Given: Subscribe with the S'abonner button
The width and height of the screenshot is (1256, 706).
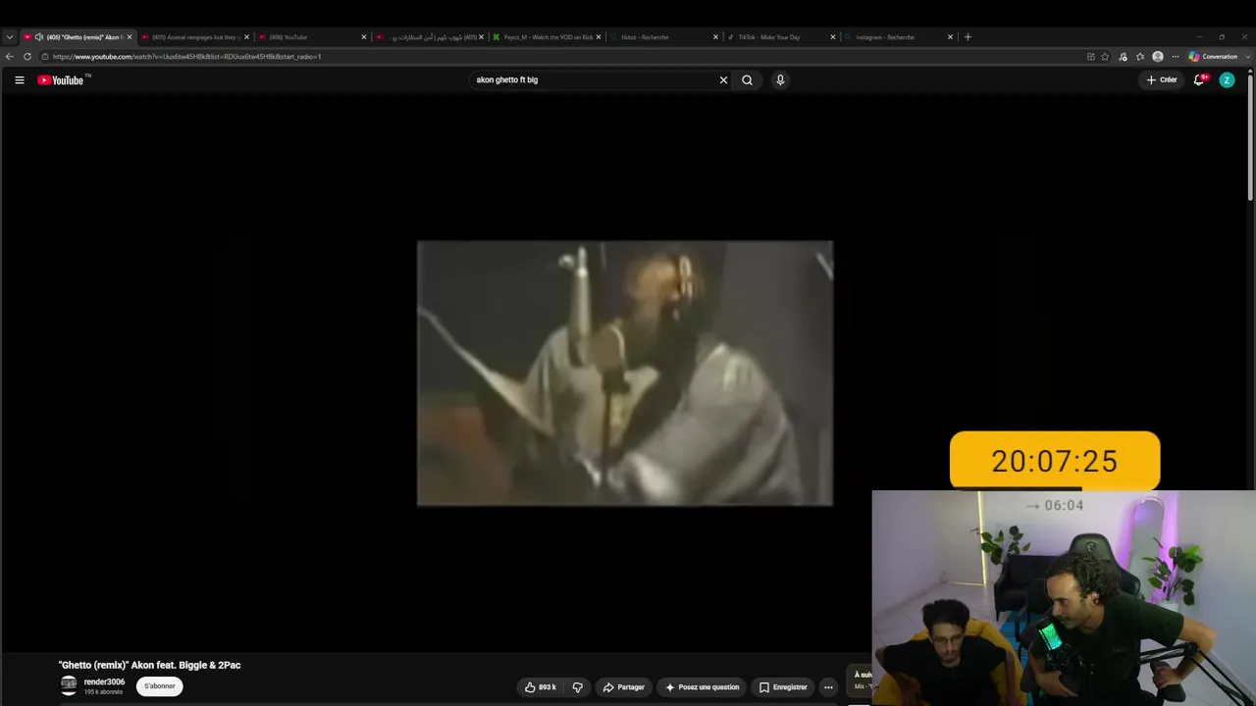Looking at the screenshot, I should click(x=159, y=686).
